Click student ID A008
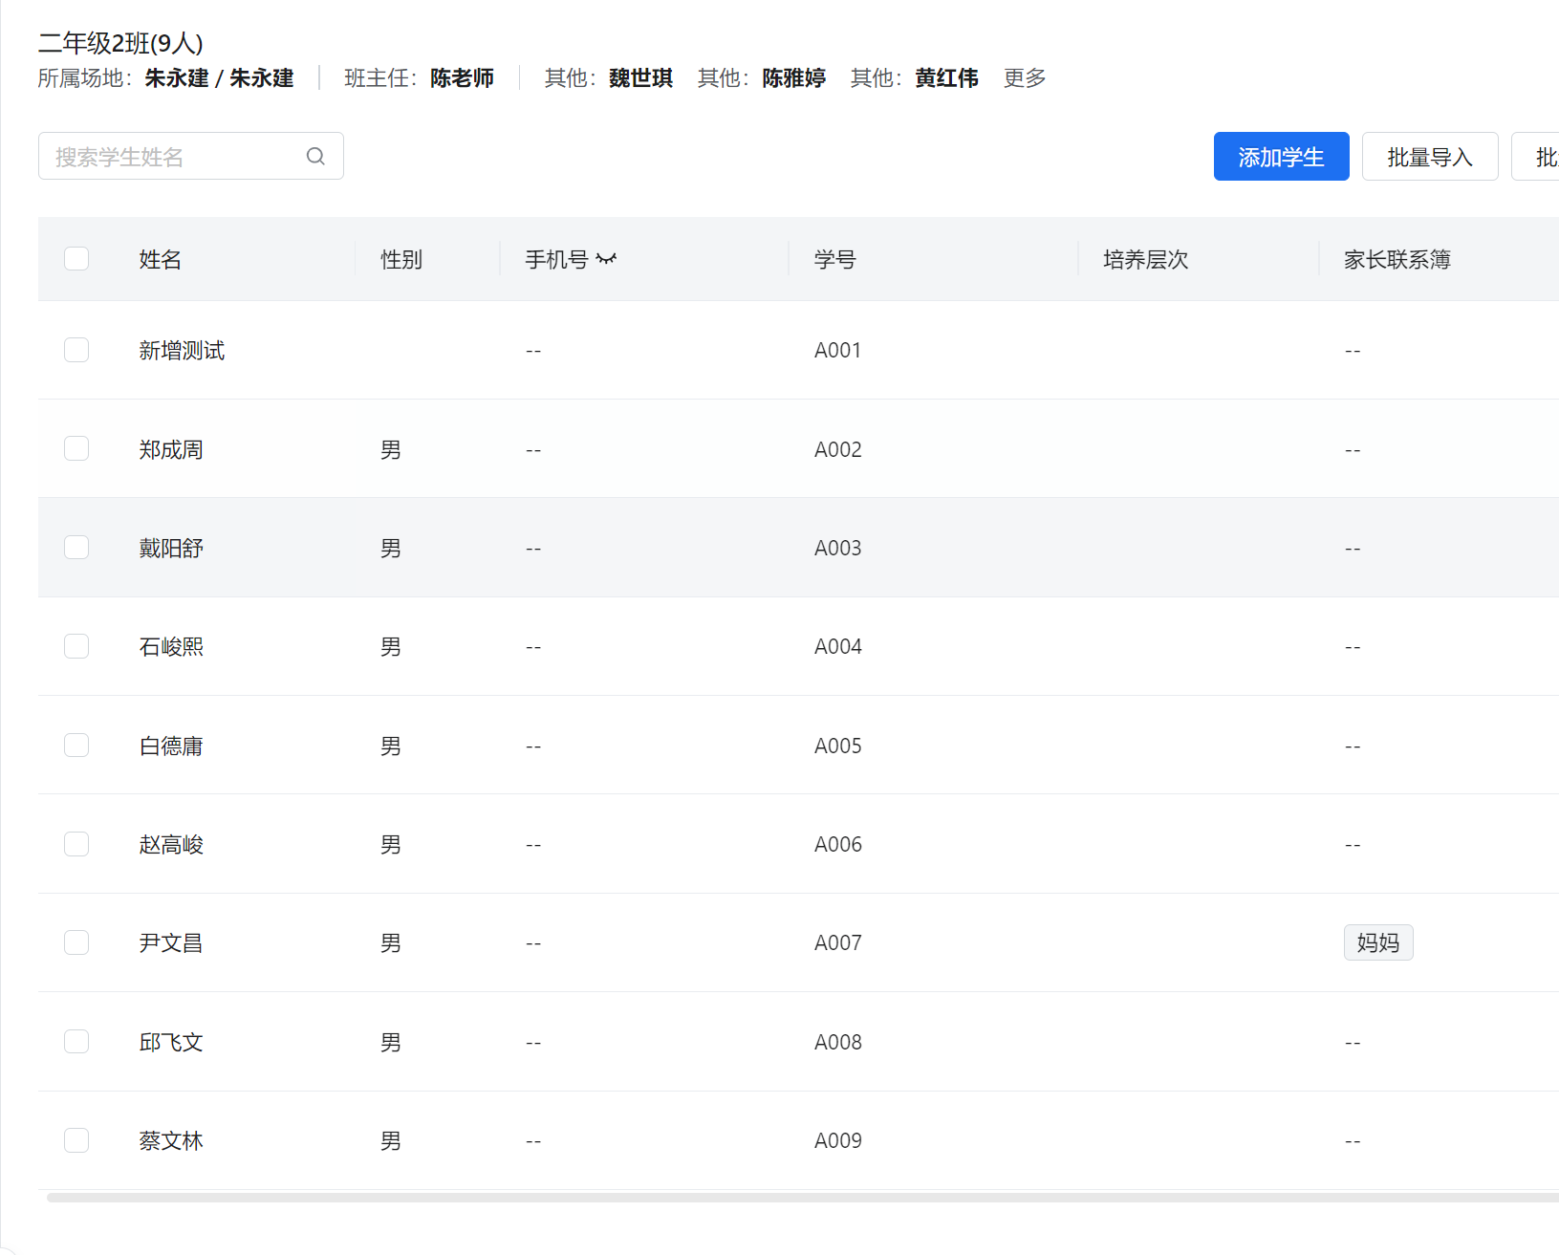1559x1255 pixels. [x=838, y=1042]
